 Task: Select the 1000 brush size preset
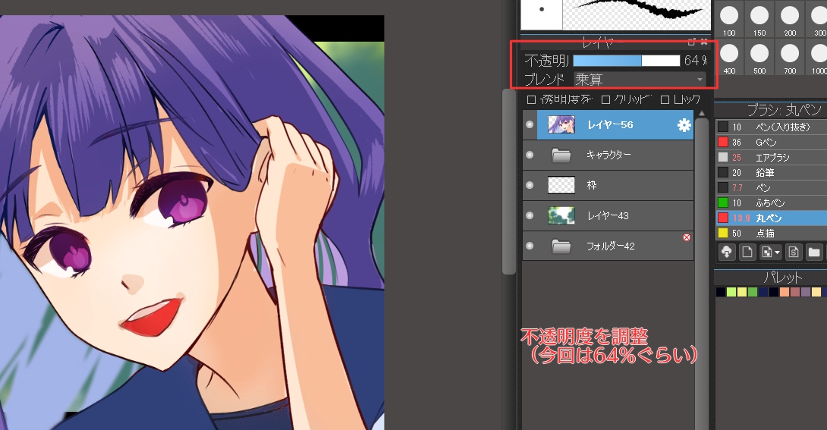817,58
